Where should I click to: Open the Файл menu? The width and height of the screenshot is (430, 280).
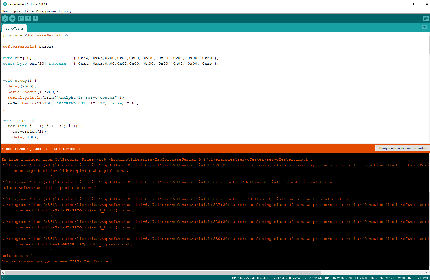click(5, 11)
